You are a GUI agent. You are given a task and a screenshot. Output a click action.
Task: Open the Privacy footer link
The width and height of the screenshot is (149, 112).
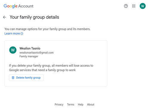tap(59, 105)
